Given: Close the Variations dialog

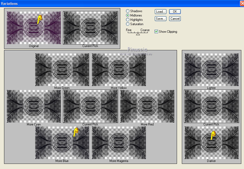Looking at the screenshot, I should coord(242,4).
